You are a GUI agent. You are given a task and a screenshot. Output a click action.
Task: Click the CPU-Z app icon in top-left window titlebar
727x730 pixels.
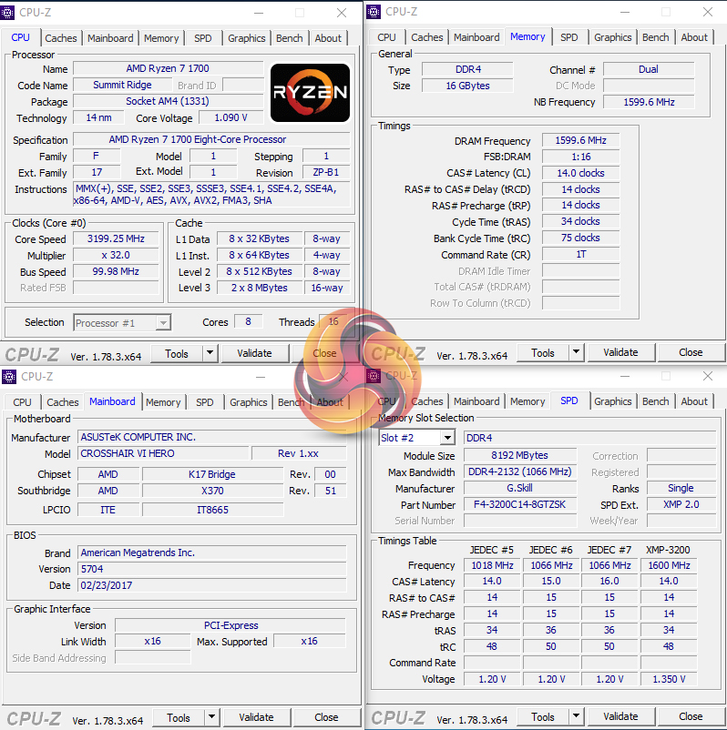(x=7, y=13)
